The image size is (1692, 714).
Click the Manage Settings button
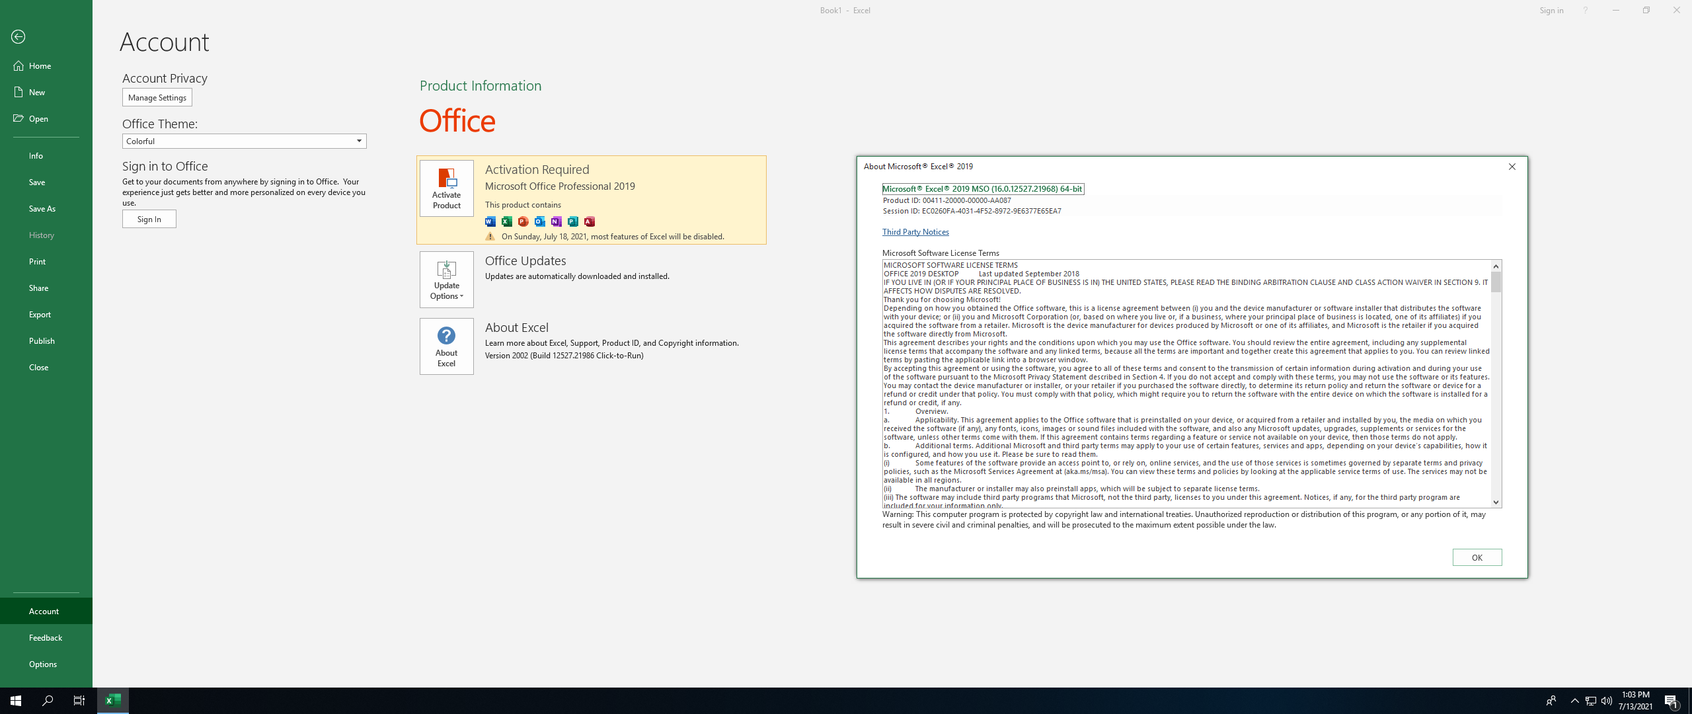(x=157, y=97)
